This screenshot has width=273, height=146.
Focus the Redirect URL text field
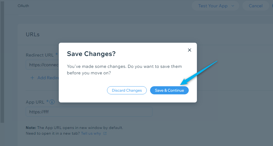point(42,65)
